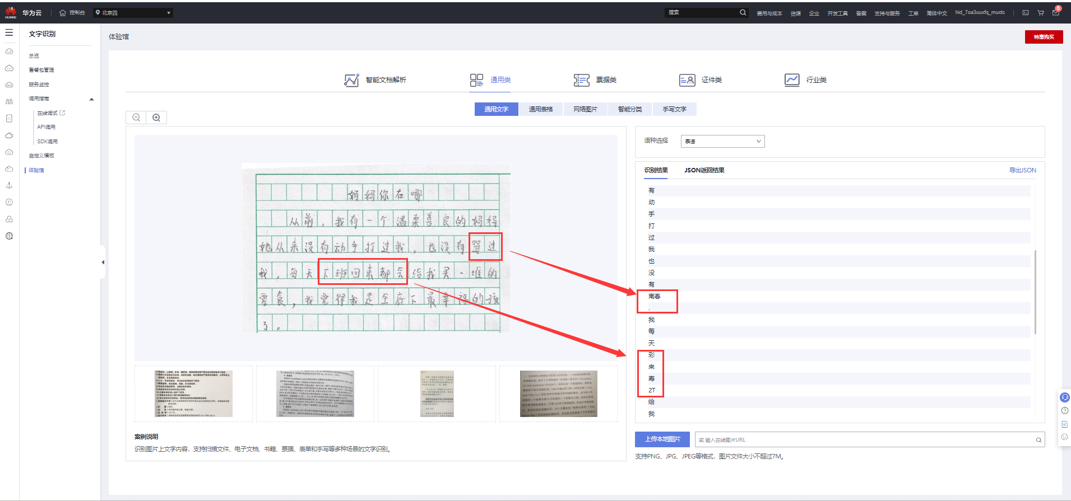
Task: Open the 费用与成本 menu
Action: coord(769,13)
